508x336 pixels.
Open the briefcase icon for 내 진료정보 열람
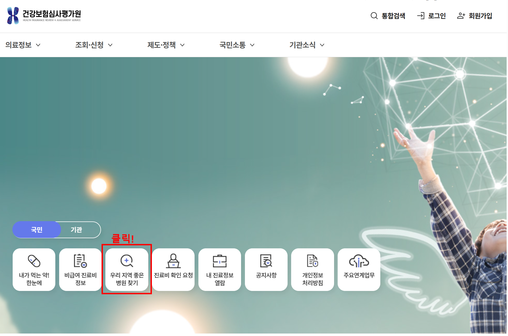click(x=220, y=261)
